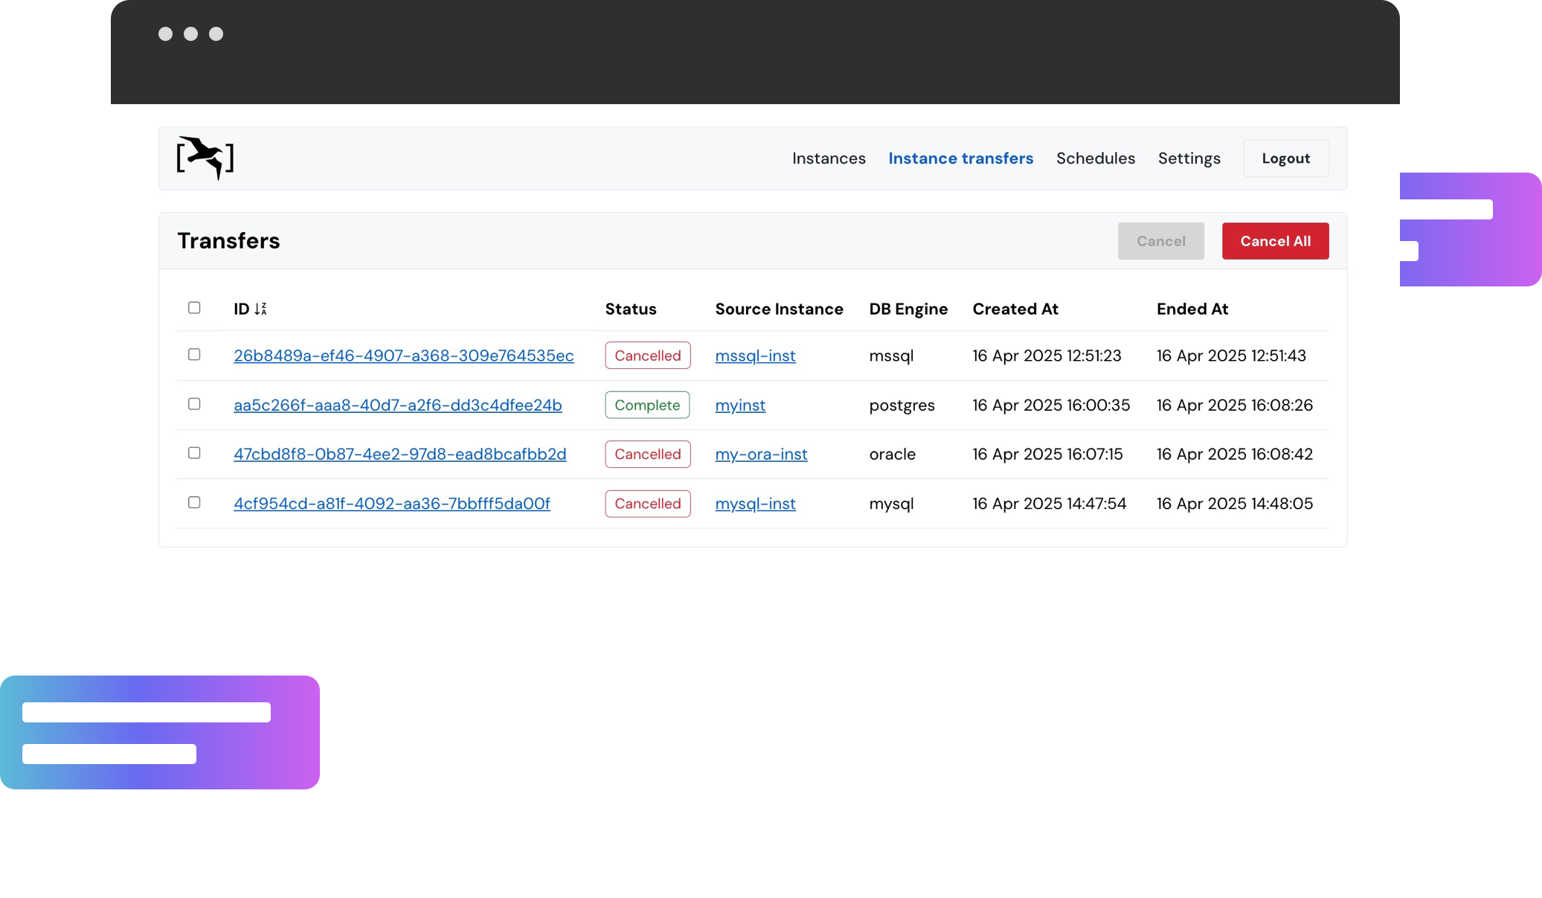Open transfer ID starting with 4cf954cd
Image resolution: width=1542 pixels, height=898 pixels.
(x=391, y=504)
